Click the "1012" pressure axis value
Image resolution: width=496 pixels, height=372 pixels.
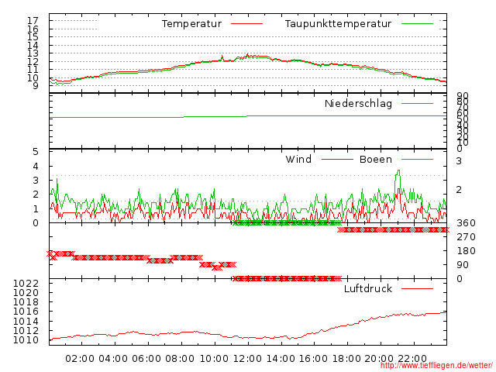point(26,331)
